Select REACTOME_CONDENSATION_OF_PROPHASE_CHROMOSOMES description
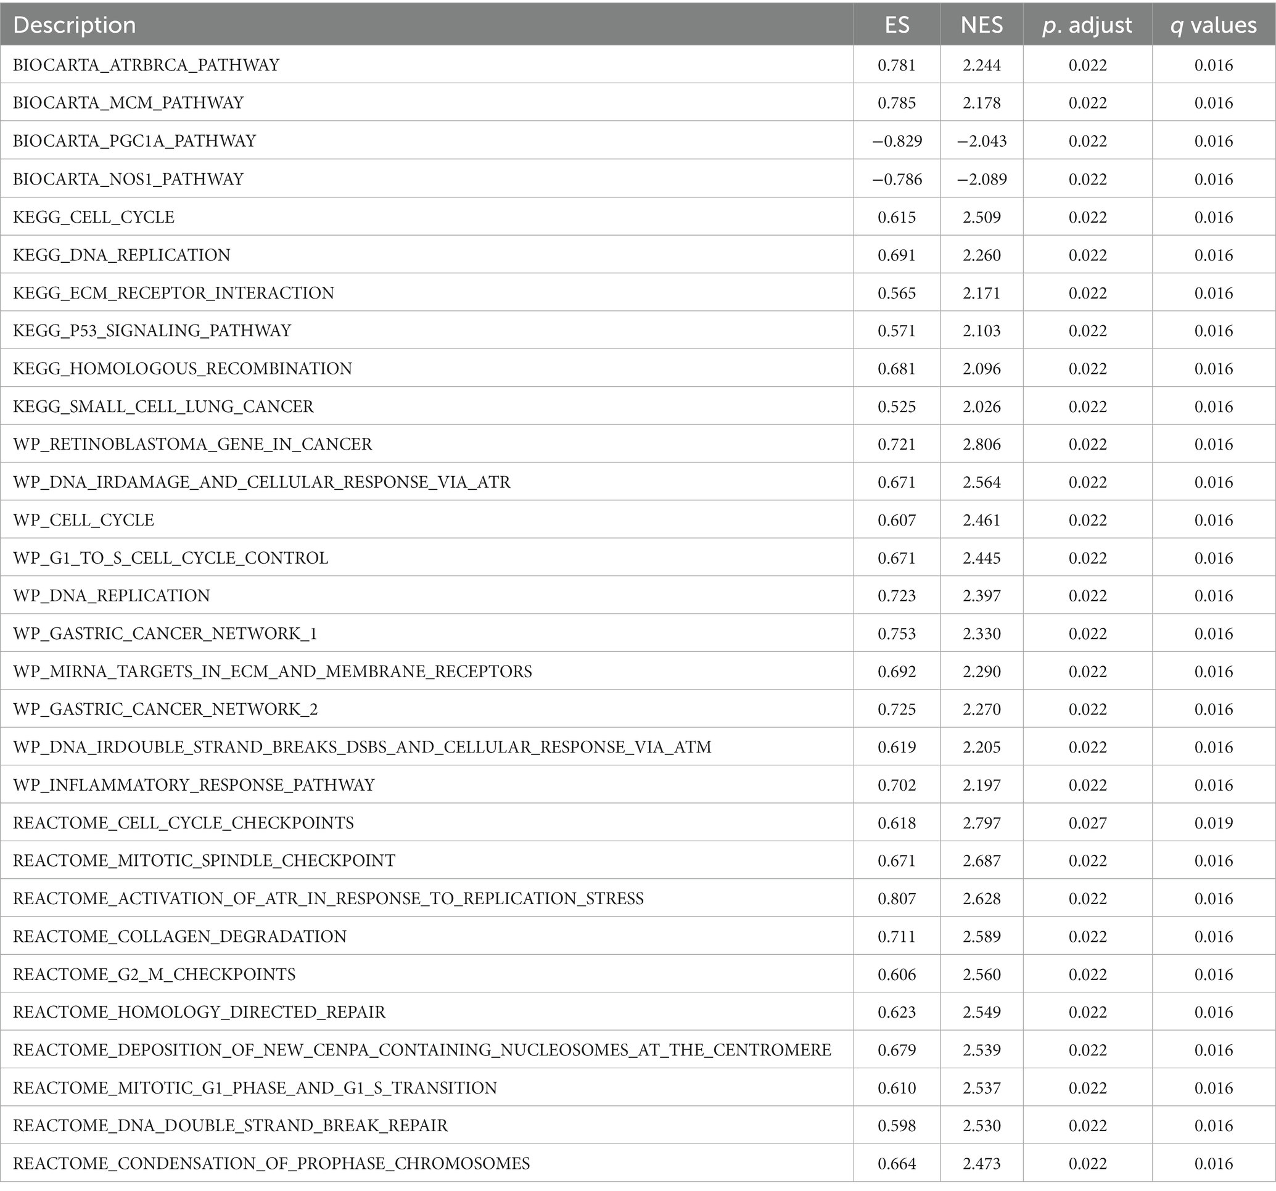 [271, 1164]
